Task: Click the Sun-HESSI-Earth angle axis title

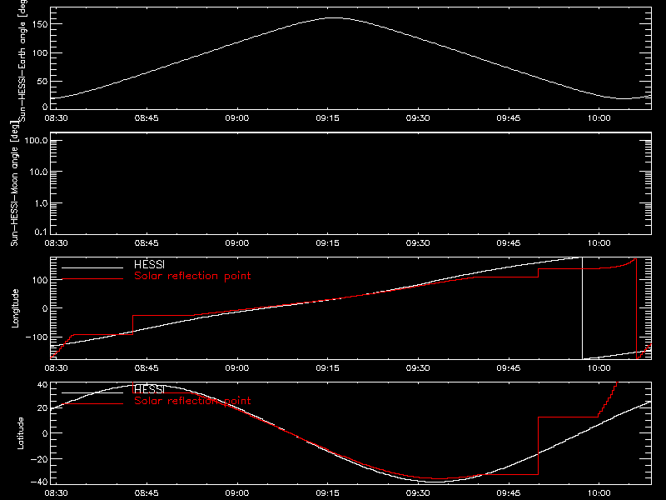Action: (22, 61)
